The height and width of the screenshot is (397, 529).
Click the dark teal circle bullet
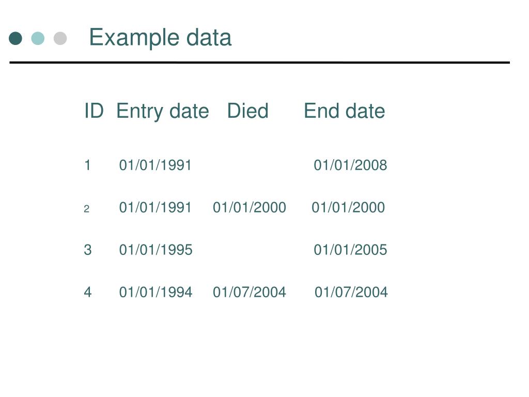click(x=15, y=38)
